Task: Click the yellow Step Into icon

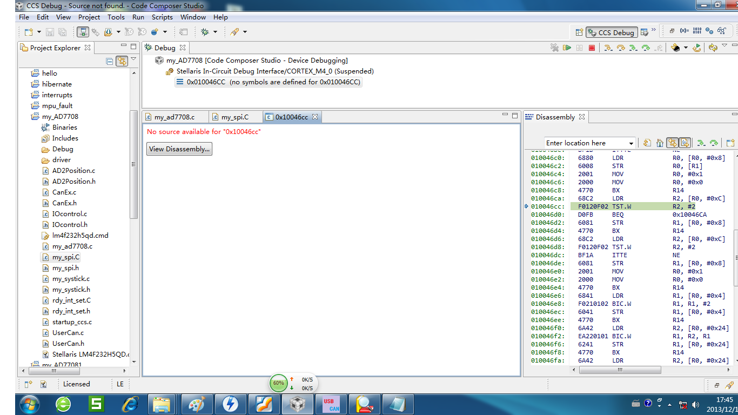Action: pyautogui.click(x=608, y=48)
